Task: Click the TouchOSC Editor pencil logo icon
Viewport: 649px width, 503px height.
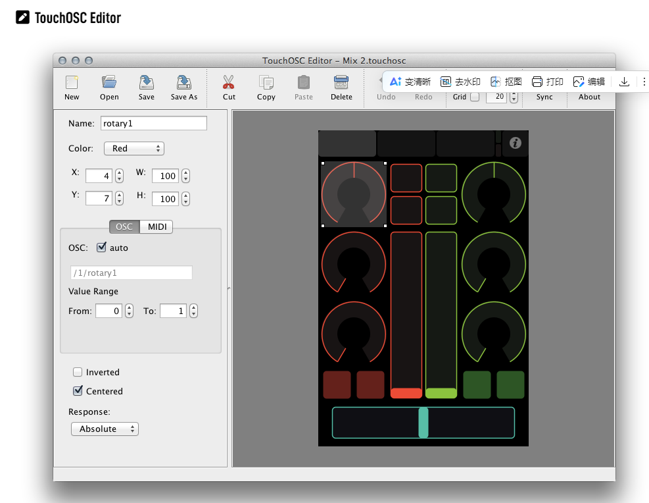Action: coord(22,17)
